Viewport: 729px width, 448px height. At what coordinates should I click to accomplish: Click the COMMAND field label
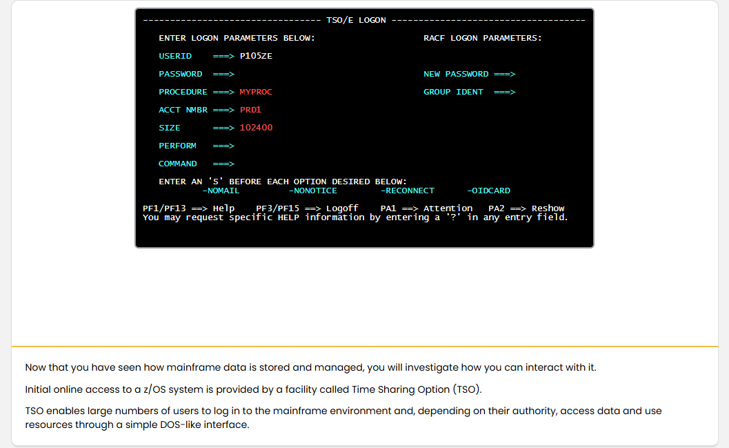(178, 164)
